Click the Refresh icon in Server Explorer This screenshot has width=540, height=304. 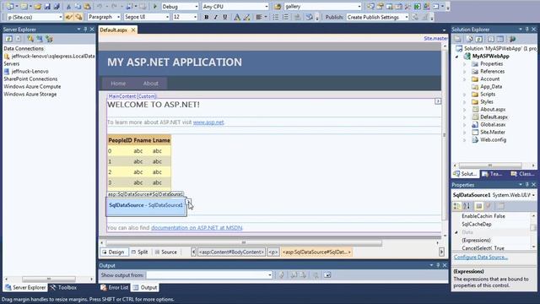point(9,39)
